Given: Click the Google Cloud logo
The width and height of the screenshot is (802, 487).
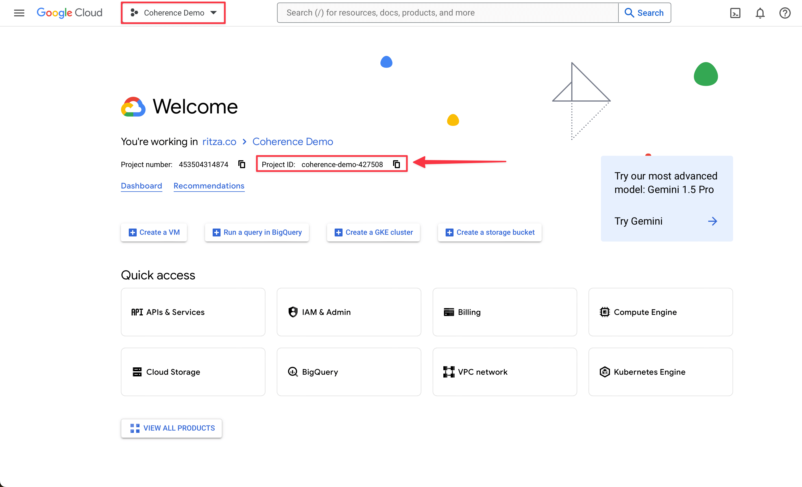Looking at the screenshot, I should [69, 13].
